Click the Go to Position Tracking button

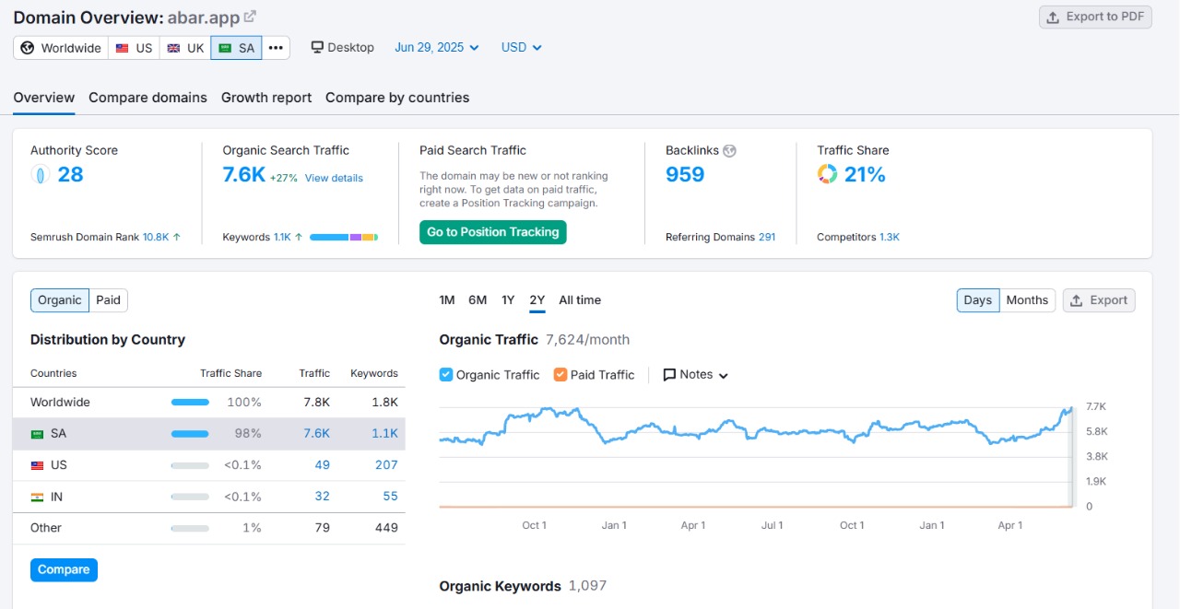coord(492,232)
